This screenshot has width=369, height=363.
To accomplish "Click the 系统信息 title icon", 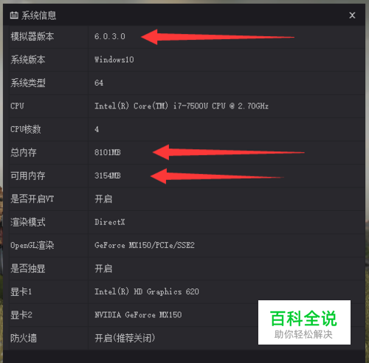I will point(14,15).
